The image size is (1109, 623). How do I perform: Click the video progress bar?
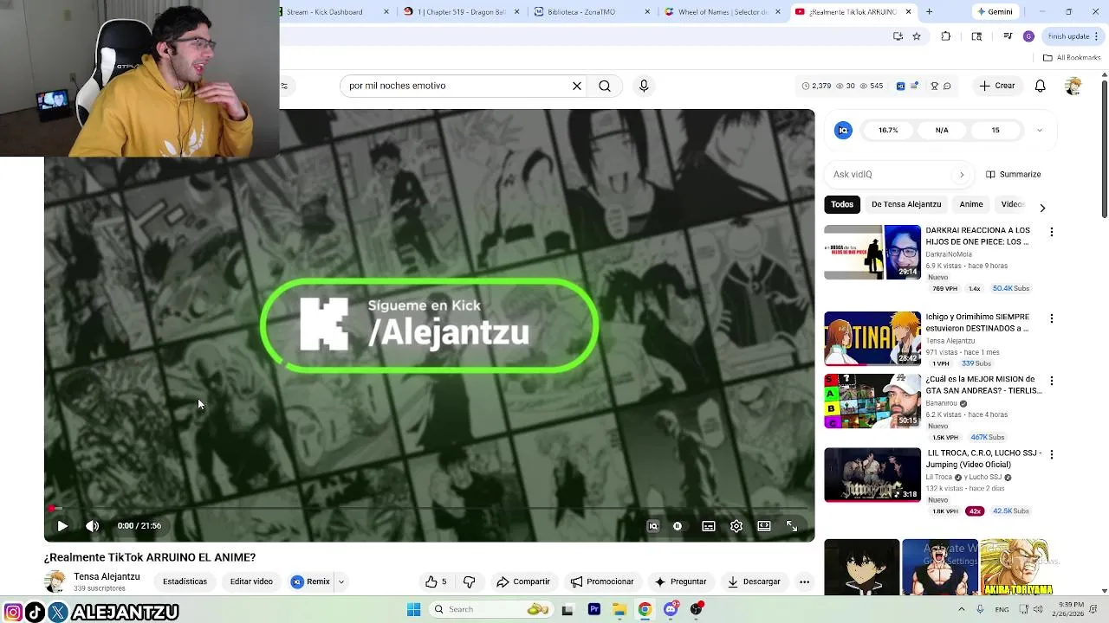point(430,509)
